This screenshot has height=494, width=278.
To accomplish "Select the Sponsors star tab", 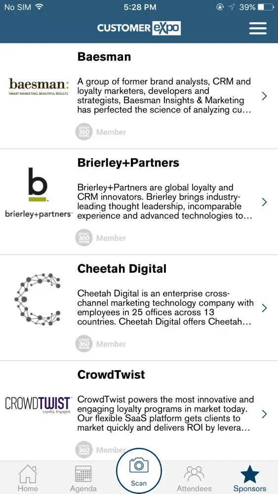I will click(x=250, y=478).
